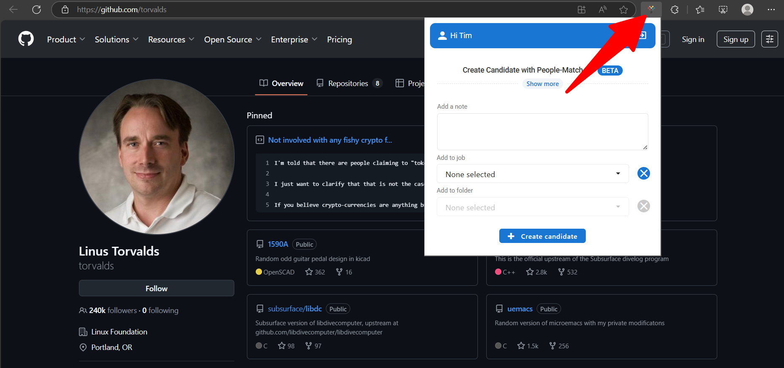Open the 1590A repository
784x368 pixels.
(278, 244)
